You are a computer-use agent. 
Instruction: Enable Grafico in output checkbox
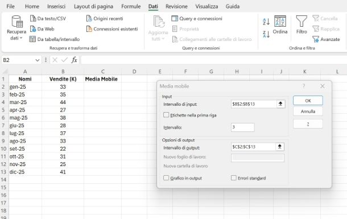coord(166,178)
